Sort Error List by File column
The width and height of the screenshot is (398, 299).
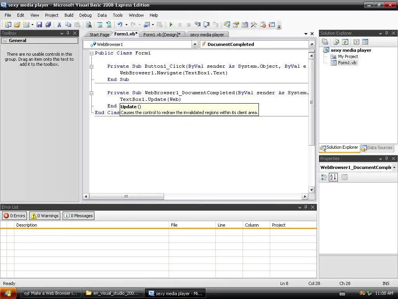pyautogui.click(x=192, y=225)
